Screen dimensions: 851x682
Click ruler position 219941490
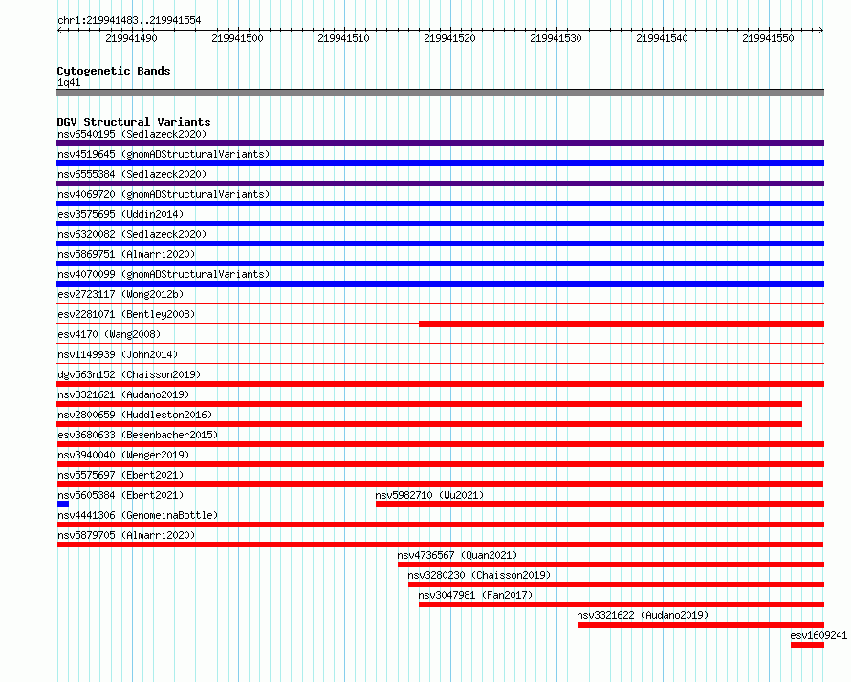(131, 38)
